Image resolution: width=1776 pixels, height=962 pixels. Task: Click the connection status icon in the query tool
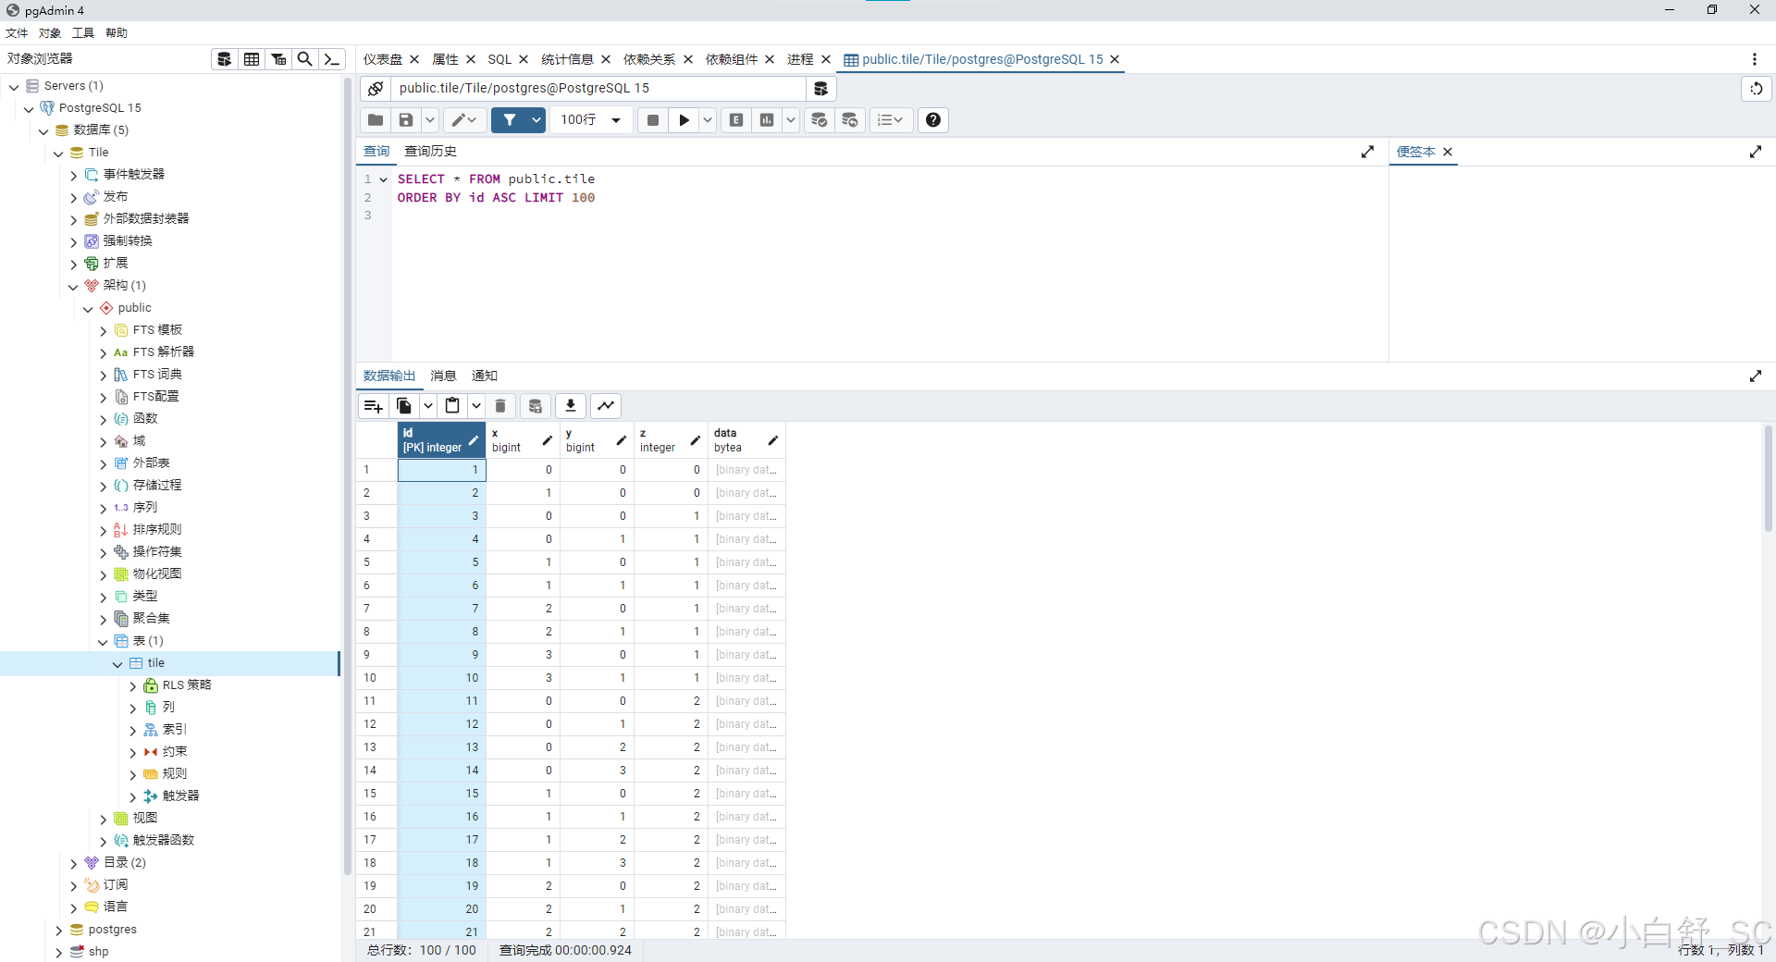(x=375, y=89)
